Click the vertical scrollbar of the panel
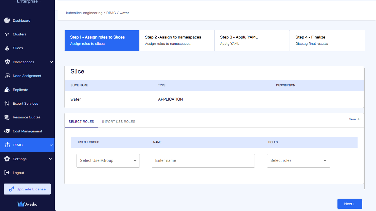The width and height of the screenshot is (376, 211). (x=364, y=129)
